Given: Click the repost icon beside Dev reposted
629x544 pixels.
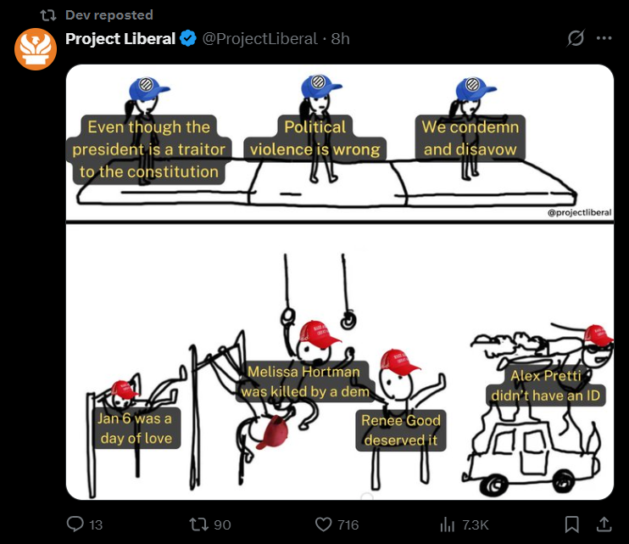Looking at the screenshot, I should tap(48, 15).
